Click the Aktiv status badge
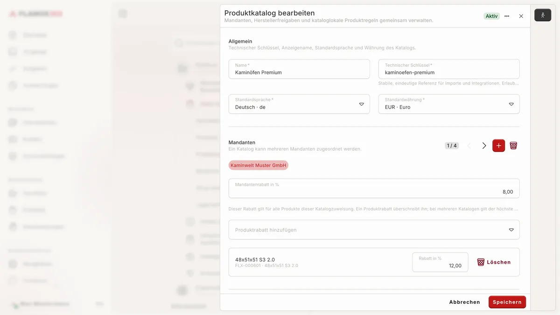Image resolution: width=560 pixels, height=315 pixels. point(491,16)
